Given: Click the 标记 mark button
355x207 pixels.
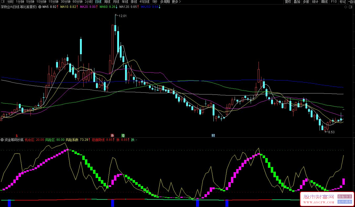Looking at the screenshot, I should coord(343,2).
